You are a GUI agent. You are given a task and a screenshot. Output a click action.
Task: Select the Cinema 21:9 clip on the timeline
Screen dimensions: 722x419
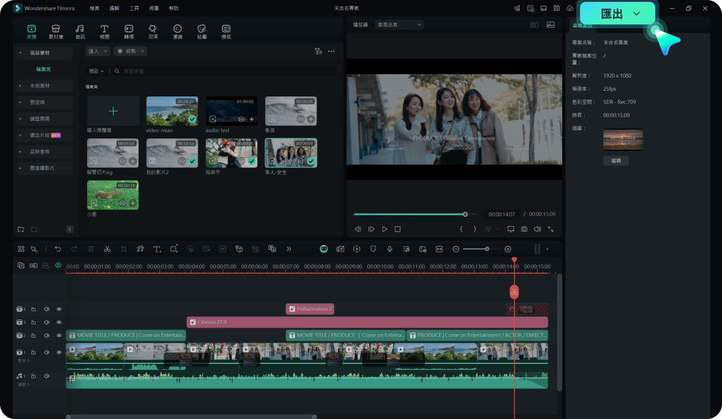click(x=367, y=322)
